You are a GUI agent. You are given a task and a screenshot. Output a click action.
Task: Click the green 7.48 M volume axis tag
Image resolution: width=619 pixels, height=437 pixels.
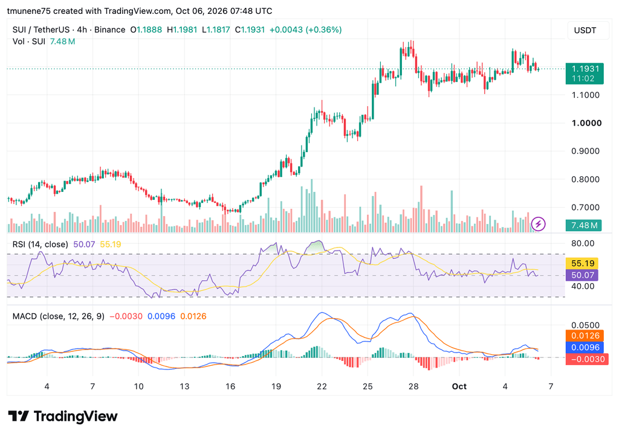[x=584, y=225]
